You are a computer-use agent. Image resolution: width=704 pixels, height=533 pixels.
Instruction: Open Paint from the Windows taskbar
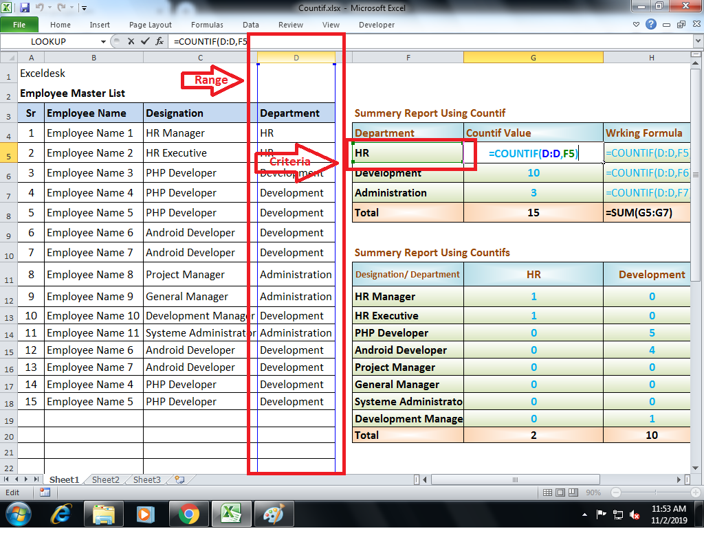click(274, 514)
